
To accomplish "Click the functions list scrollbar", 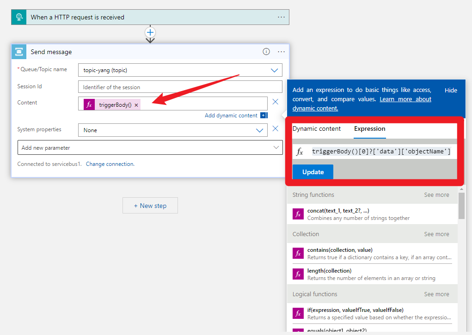I will [x=461, y=207].
